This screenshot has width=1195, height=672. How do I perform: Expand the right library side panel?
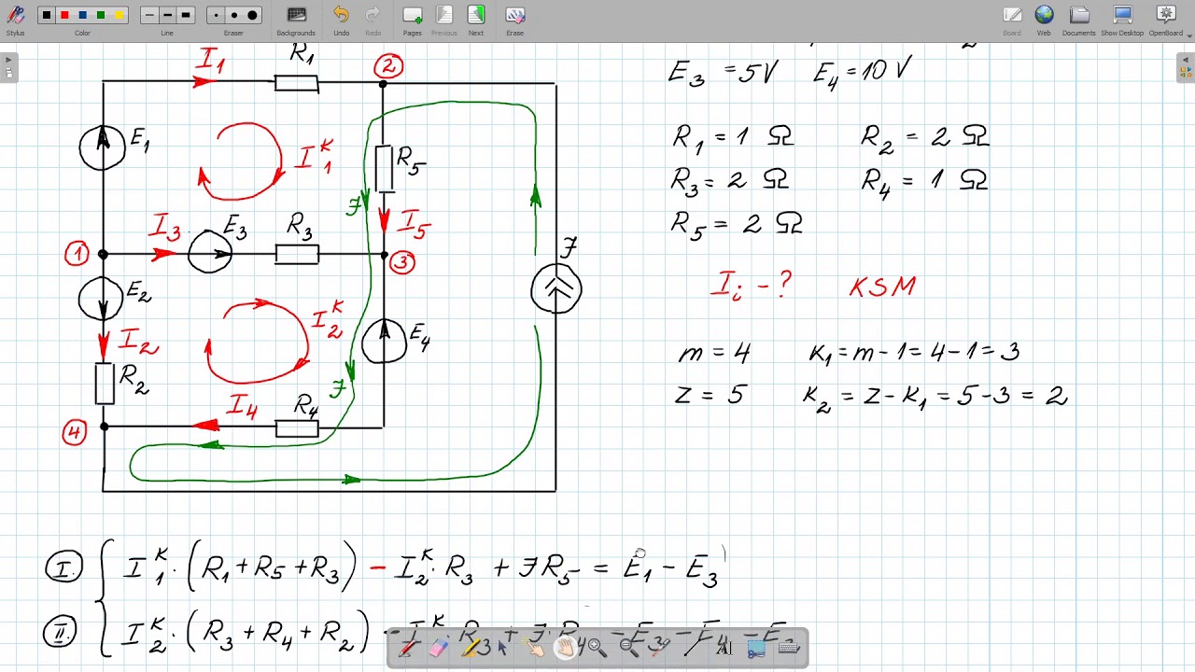(1186, 68)
